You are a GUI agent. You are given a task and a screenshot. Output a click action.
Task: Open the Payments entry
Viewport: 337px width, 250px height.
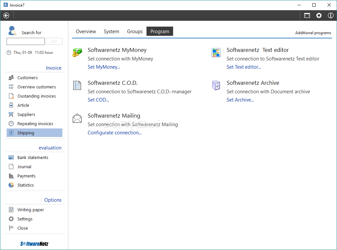click(34, 176)
